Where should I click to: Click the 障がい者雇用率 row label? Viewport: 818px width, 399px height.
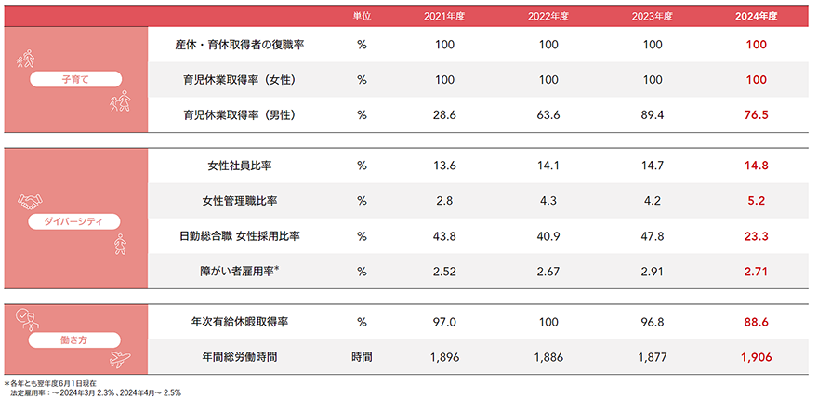[240, 271]
